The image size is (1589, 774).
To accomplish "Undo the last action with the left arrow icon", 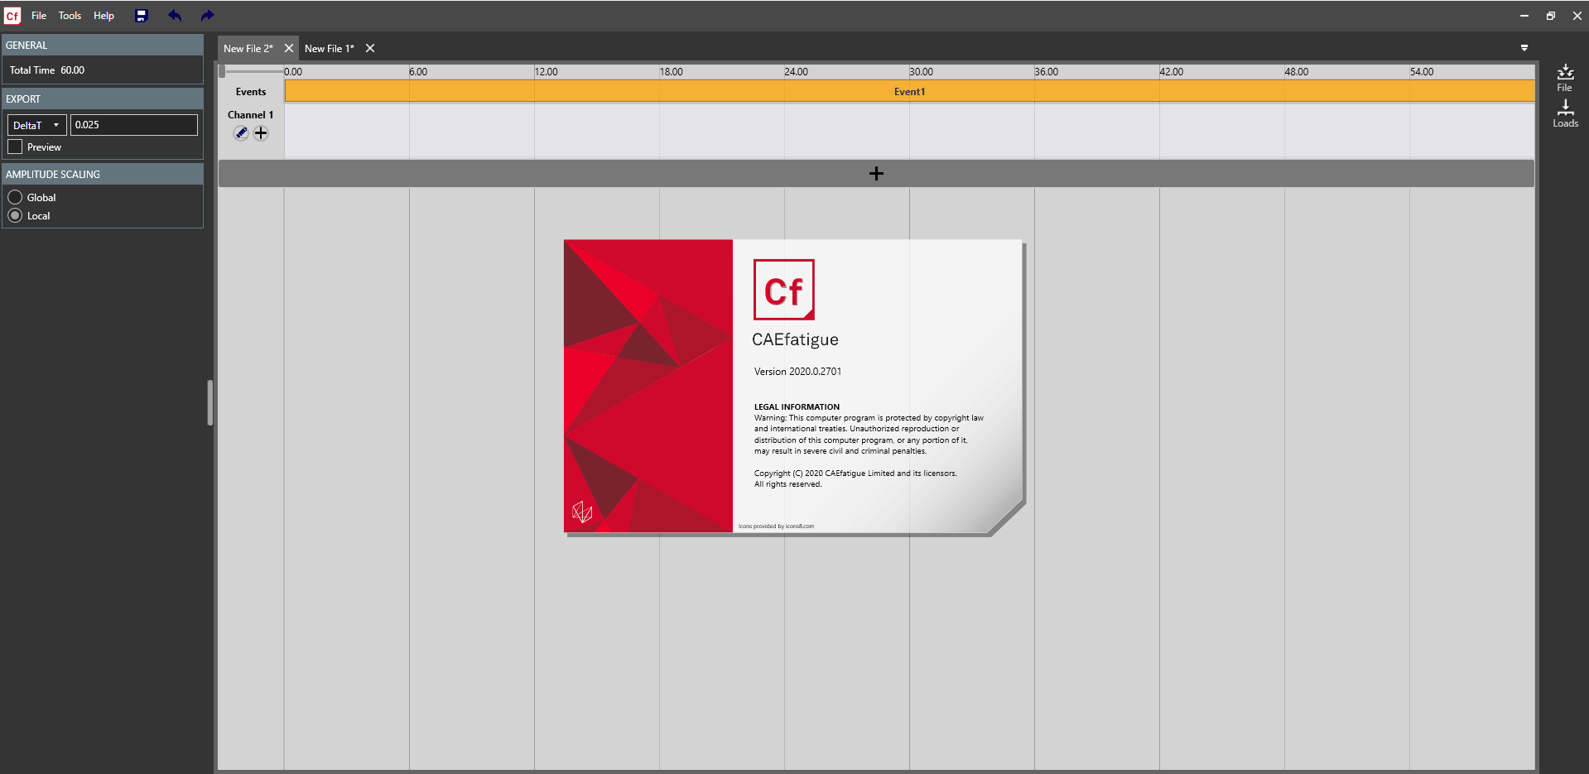I will (175, 16).
